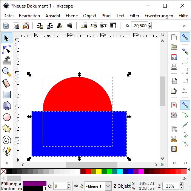
Task: Select the Ellipse circle tool
Action: 7,117
